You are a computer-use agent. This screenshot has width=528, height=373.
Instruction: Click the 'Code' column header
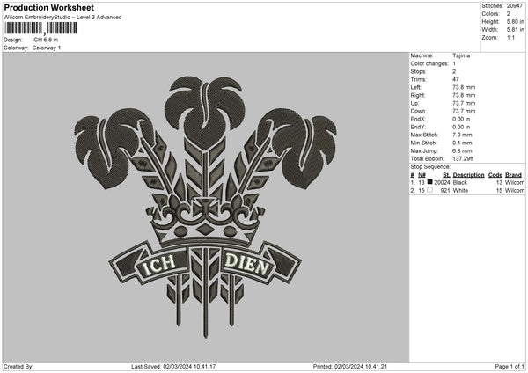(495, 175)
